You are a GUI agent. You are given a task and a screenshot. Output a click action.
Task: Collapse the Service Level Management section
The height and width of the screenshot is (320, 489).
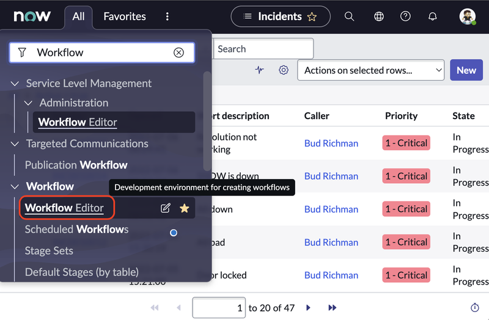pos(15,83)
